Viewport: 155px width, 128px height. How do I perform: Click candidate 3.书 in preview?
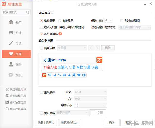click(x=72, y=67)
